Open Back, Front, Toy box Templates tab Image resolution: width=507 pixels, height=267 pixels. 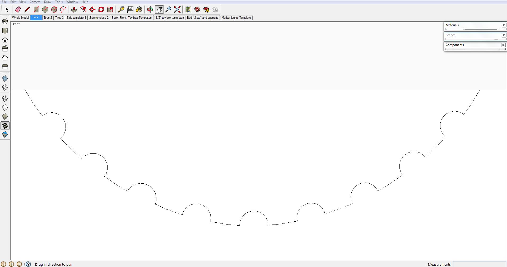pos(132,18)
